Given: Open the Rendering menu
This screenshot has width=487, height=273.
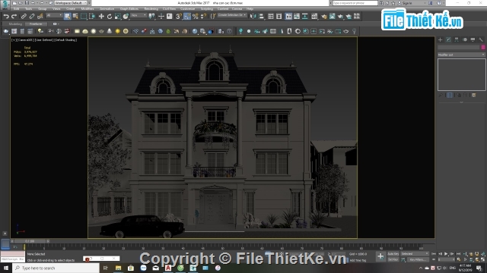Looking at the screenshot, I should click(151, 8).
